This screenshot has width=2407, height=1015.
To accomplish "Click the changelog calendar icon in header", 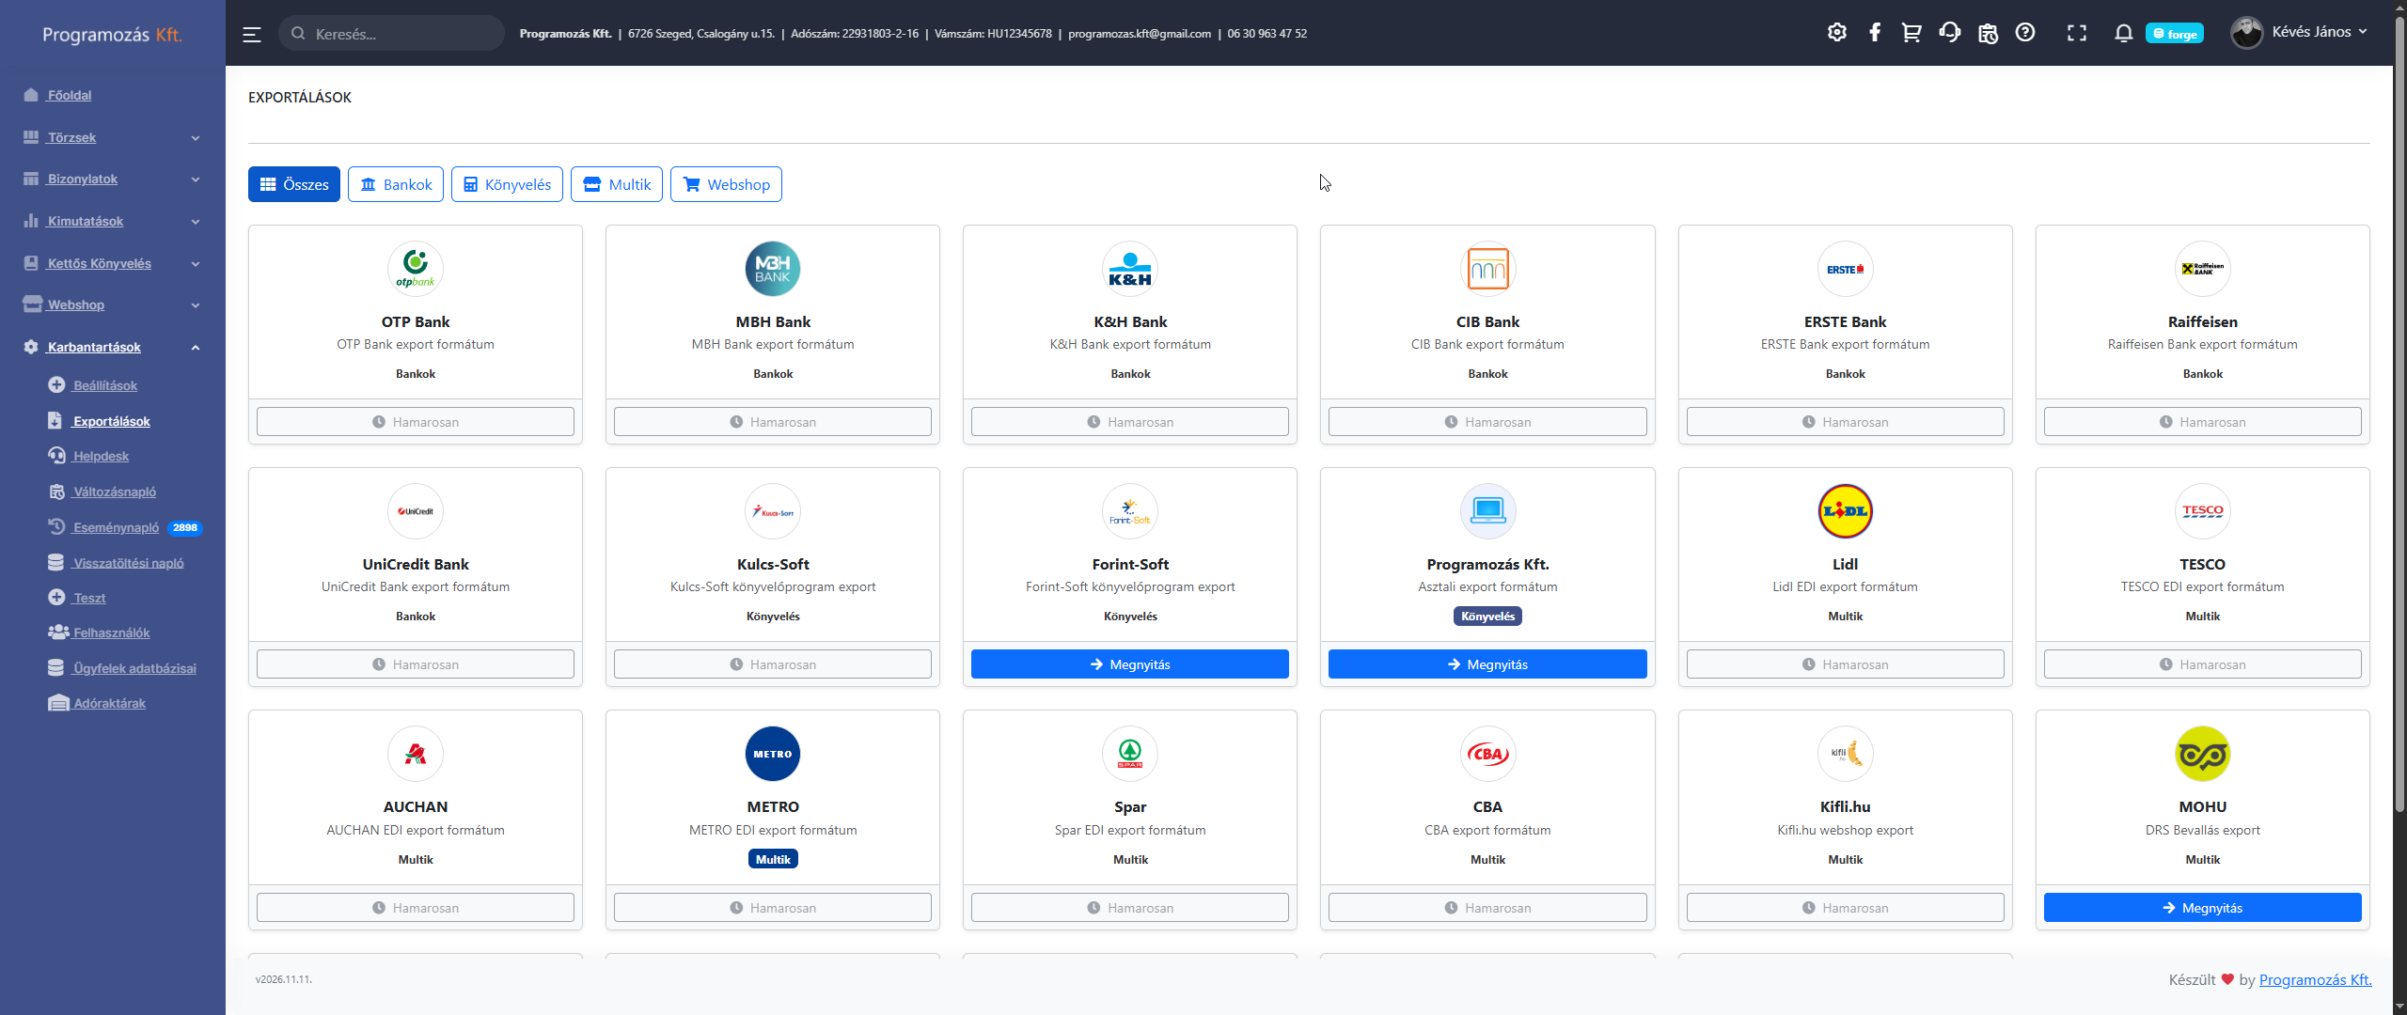I will pyautogui.click(x=1988, y=33).
